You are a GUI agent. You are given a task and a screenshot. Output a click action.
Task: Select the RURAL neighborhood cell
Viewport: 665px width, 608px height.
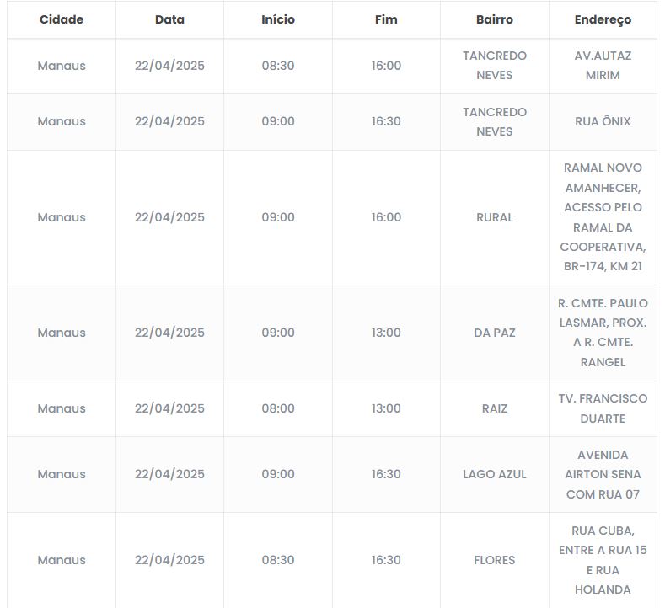click(x=495, y=217)
